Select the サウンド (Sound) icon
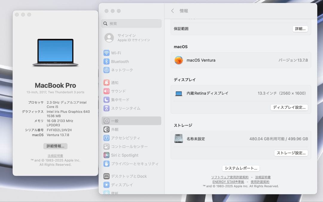This screenshot has width=323, height=202. [x=117, y=91]
